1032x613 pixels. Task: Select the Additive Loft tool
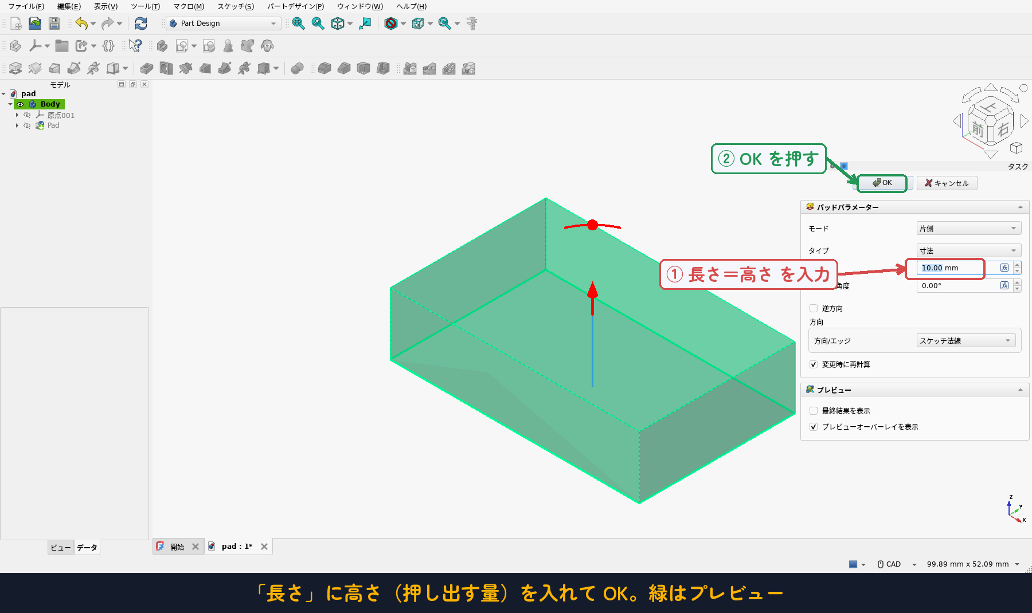[54, 69]
